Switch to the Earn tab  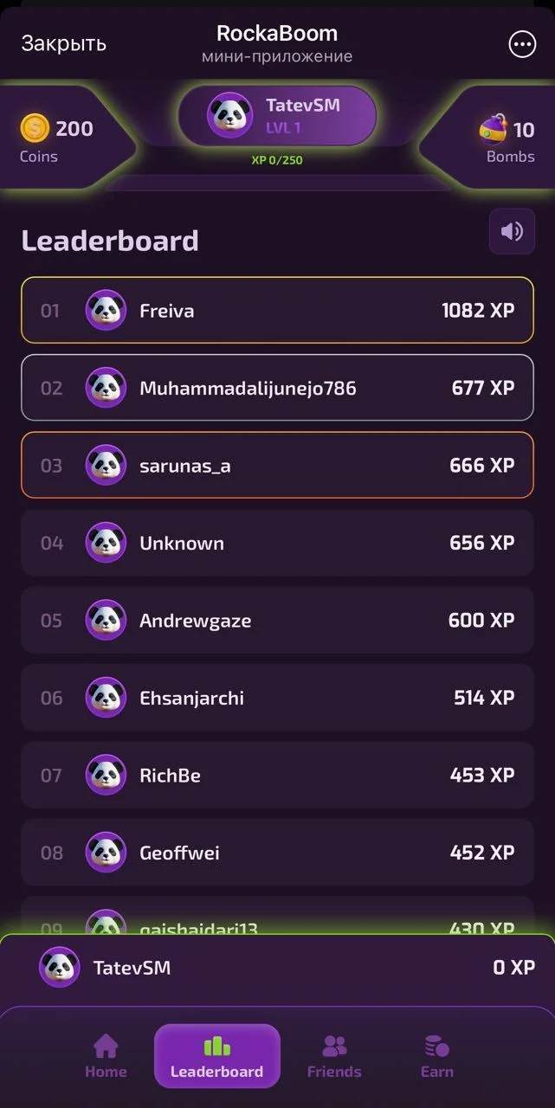coord(437,1056)
